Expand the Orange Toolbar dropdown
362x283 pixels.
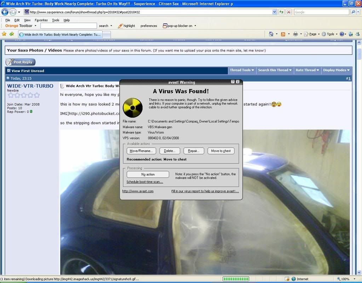35,26
